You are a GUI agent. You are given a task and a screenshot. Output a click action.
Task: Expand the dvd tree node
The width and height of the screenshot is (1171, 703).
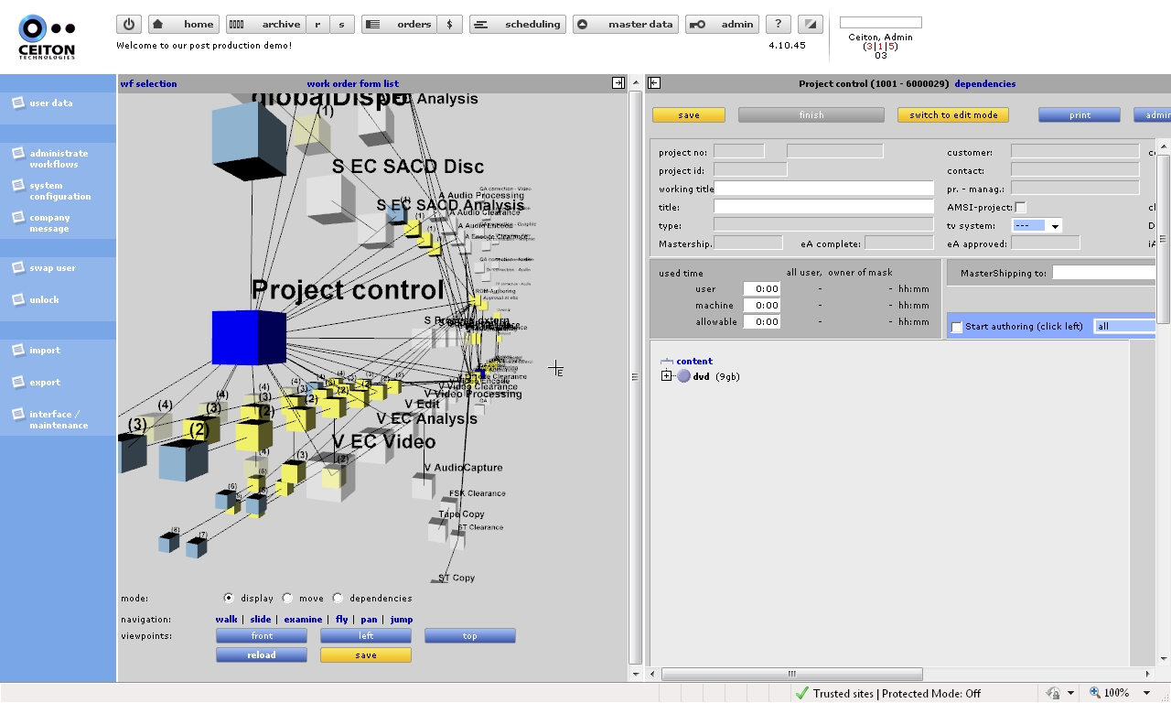(x=666, y=376)
